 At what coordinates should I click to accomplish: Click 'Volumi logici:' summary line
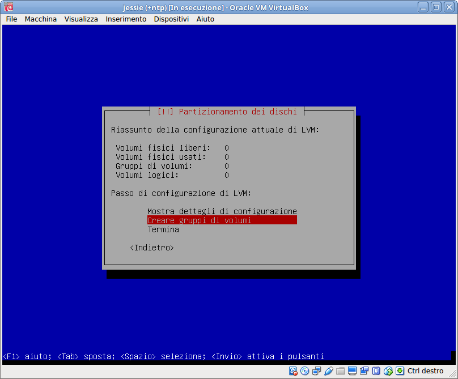172,175
